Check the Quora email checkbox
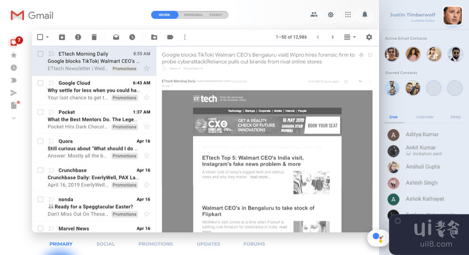Viewport: 469px width, 255px height. [40, 141]
